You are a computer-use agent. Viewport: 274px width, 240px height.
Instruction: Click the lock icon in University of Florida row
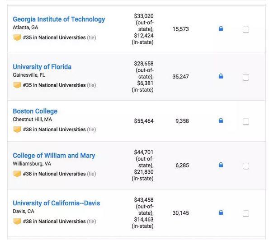[x=221, y=76]
